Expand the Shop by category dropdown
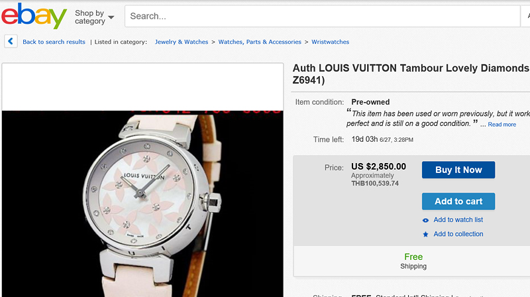This screenshot has height=297, width=530. point(94,17)
